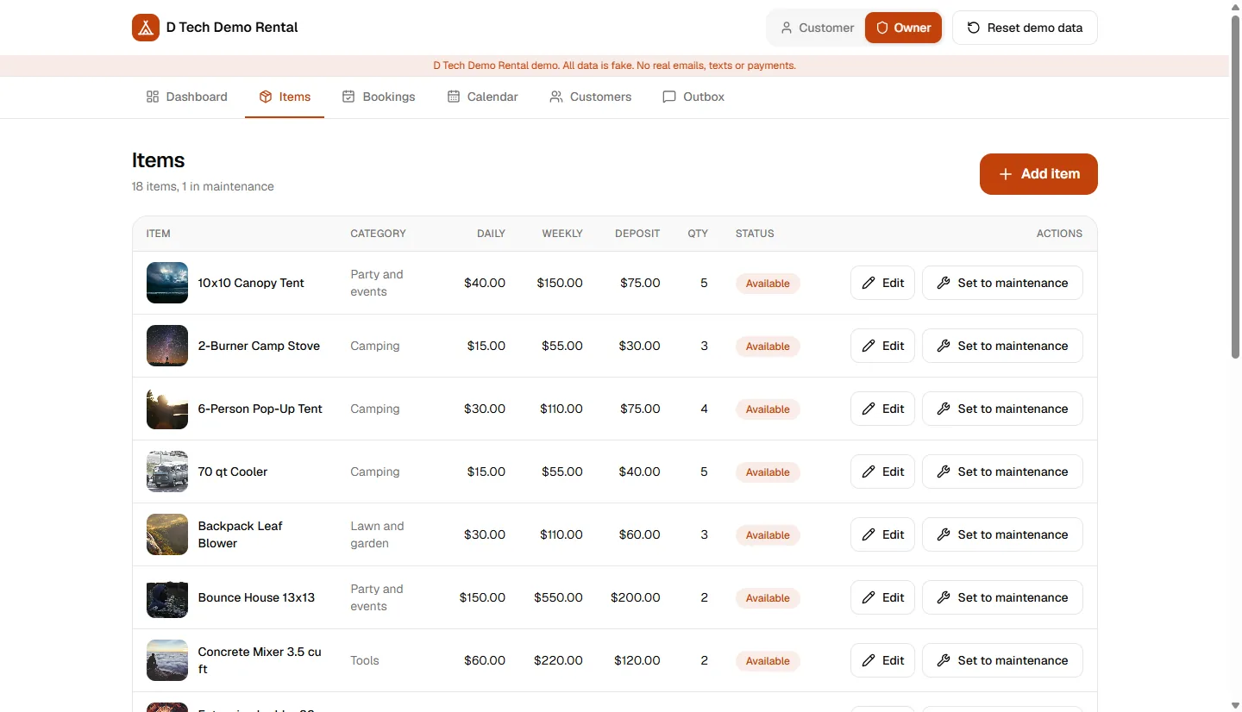Click the D Tech tent logo icon
1242x712 pixels.
[146, 28]
